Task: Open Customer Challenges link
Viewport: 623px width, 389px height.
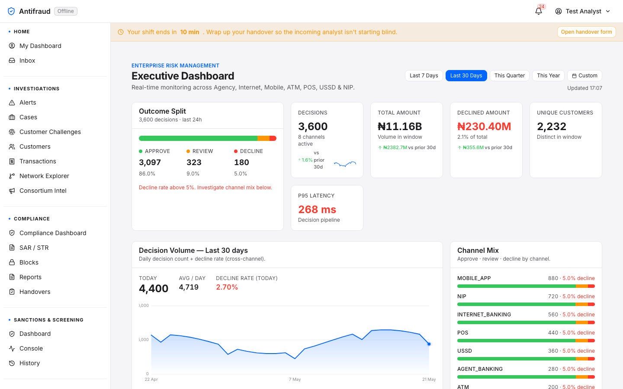Action: pyautogui.click(x=55, y=132)
